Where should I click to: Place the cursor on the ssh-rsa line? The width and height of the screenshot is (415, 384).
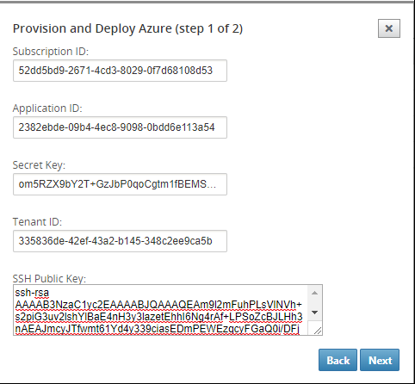point(32,293)
